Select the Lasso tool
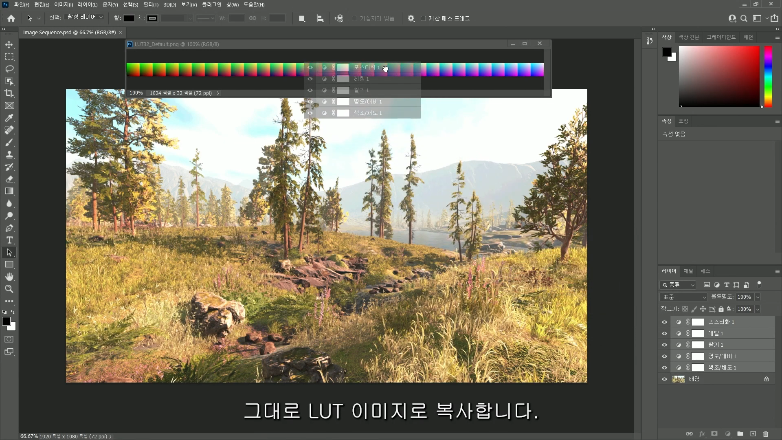782x440 pixels. click(x=9, y=69)
